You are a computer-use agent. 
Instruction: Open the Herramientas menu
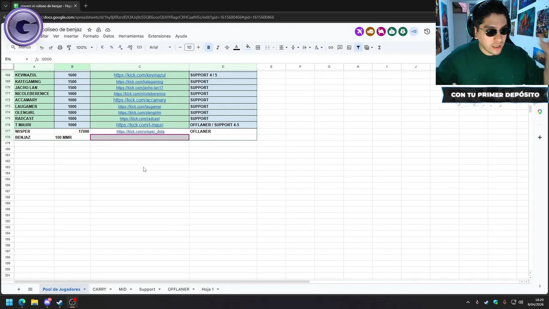tap(131, 36)
